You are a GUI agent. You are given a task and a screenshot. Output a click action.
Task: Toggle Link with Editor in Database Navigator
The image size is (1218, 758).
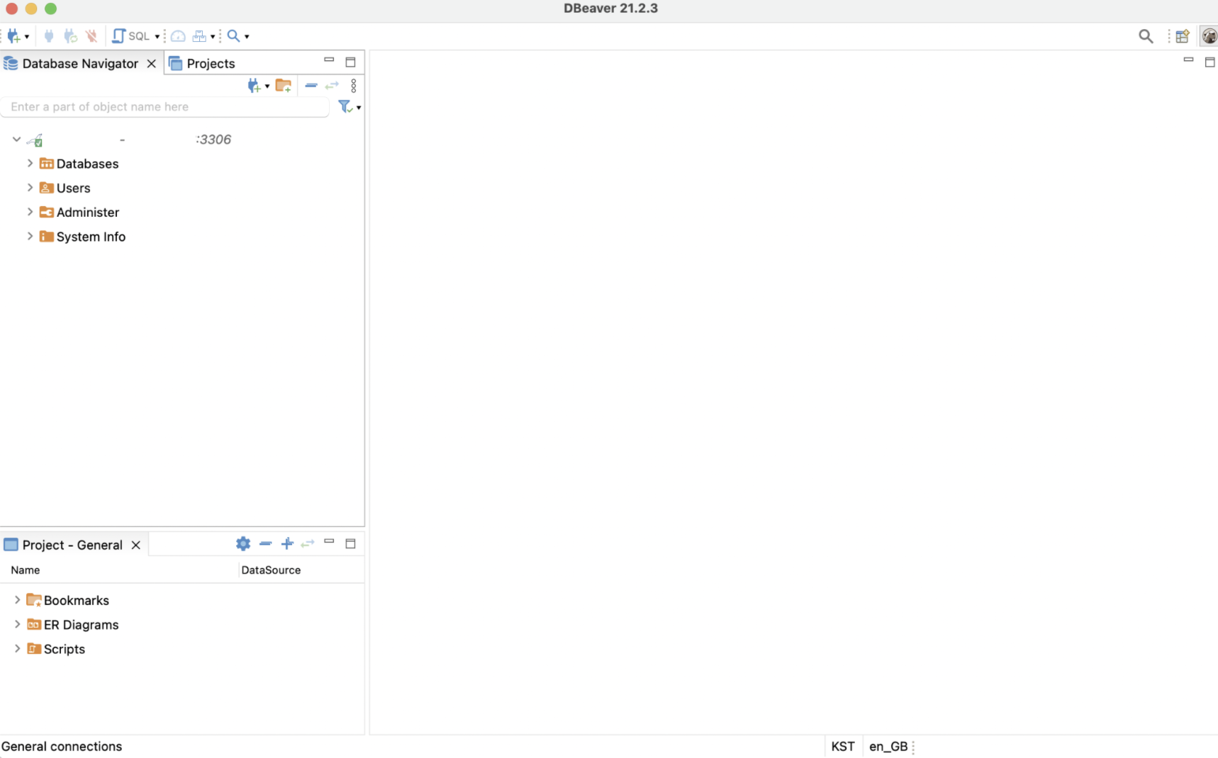click(x=332, y=86)
